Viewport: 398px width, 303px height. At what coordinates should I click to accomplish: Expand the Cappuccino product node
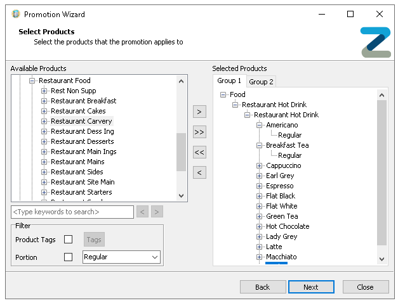(260, 165)
